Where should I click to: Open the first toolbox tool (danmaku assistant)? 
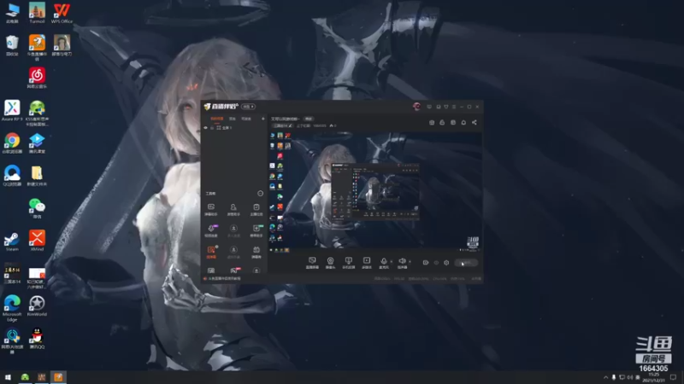tap(211, 209)
